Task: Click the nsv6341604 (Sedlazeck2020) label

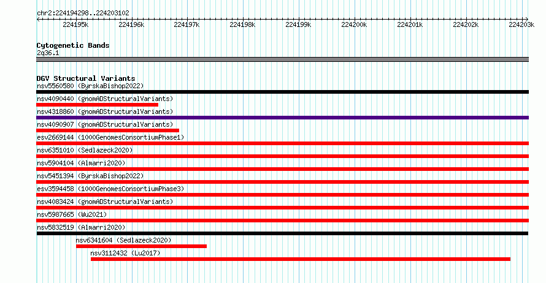Action: click(123, 240)
